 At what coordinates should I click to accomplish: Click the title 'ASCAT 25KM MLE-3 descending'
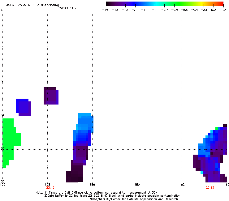(x=32, y=5)
